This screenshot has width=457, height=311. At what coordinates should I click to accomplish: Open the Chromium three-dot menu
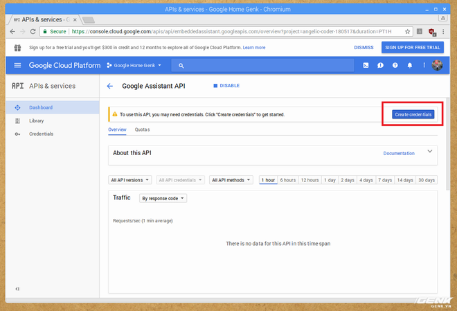[443, 31]
